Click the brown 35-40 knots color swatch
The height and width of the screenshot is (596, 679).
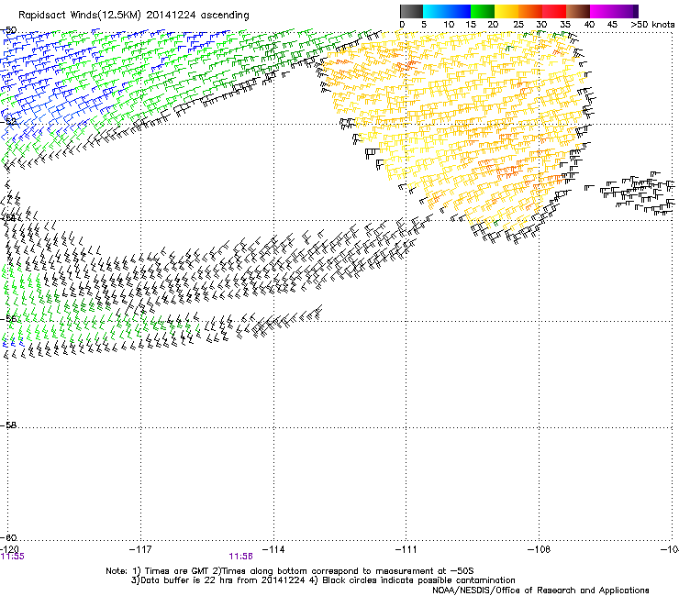(578, 11)
